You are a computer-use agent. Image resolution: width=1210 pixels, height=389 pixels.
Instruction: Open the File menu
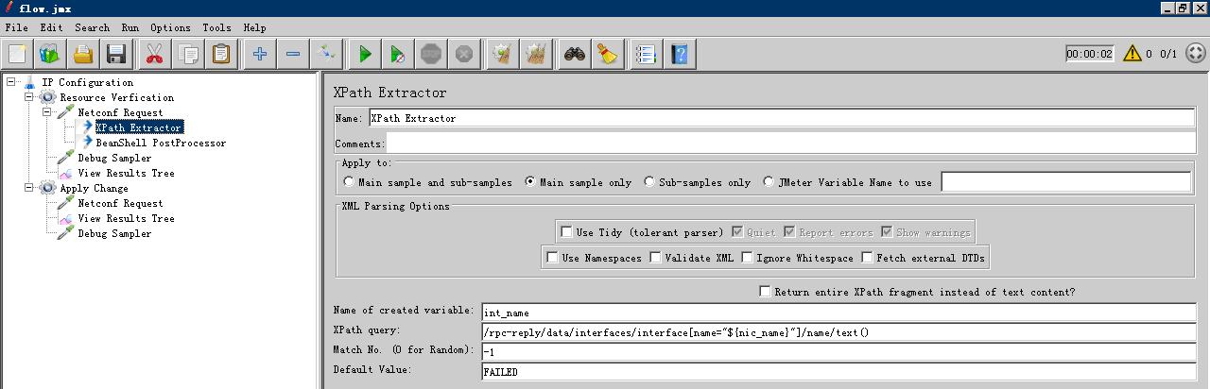(x=16, y=27)
